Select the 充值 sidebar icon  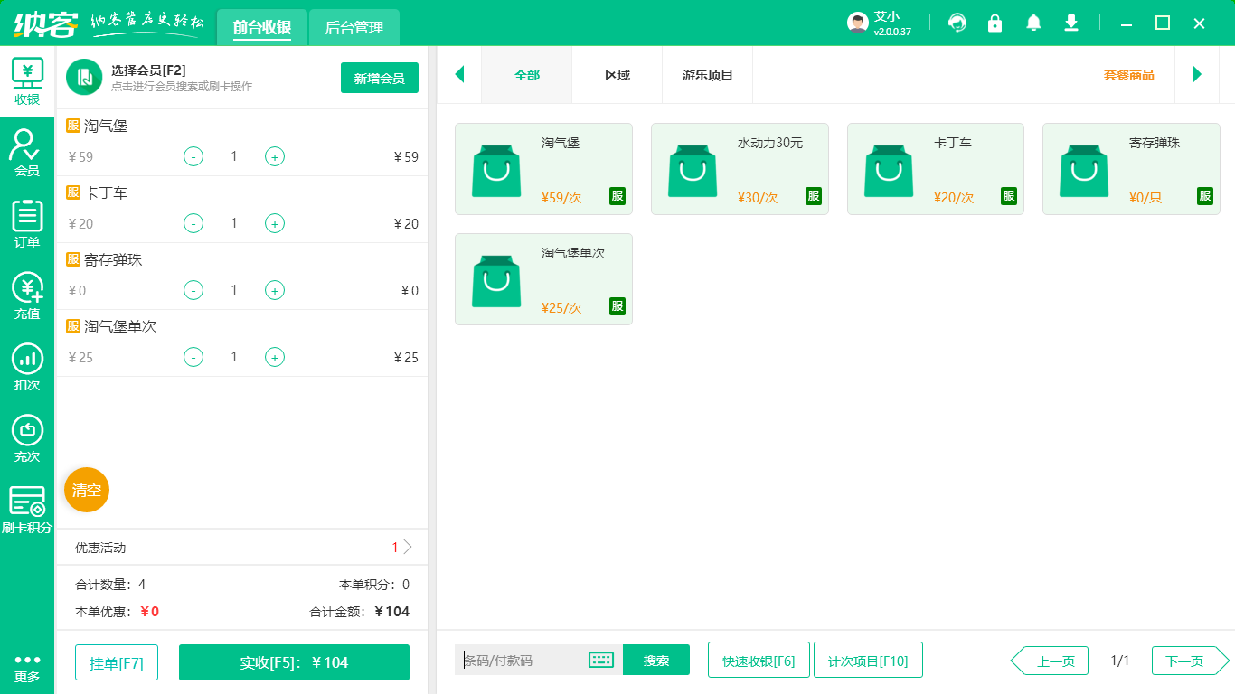(x=27, y=294)
